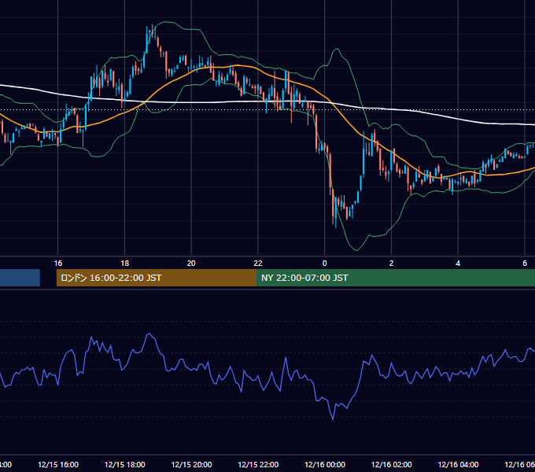Screen dimensions: 535x472
Task: Click the NY 22:00-07:00 JST session bar
Action: pos(396,278)
